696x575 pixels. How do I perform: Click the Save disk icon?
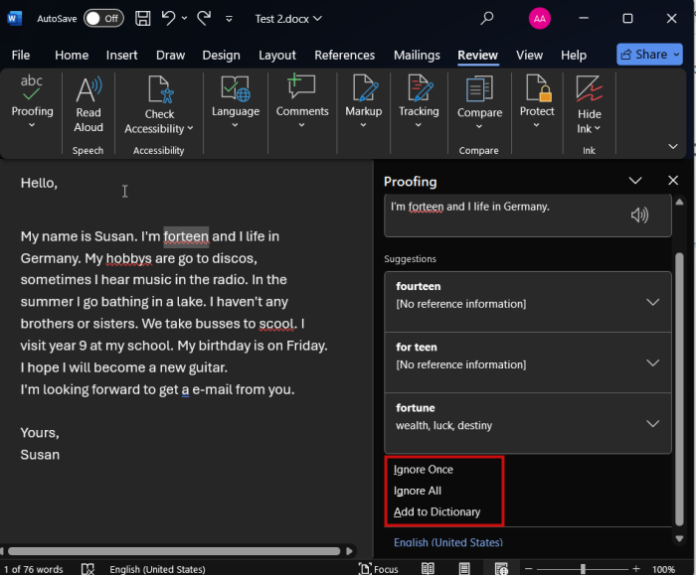(143, 19)
